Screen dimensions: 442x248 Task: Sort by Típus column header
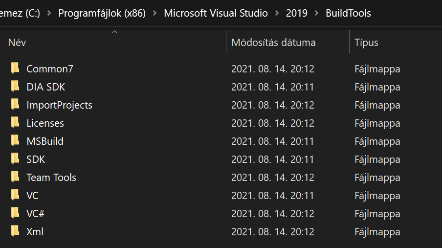(396, 43)
